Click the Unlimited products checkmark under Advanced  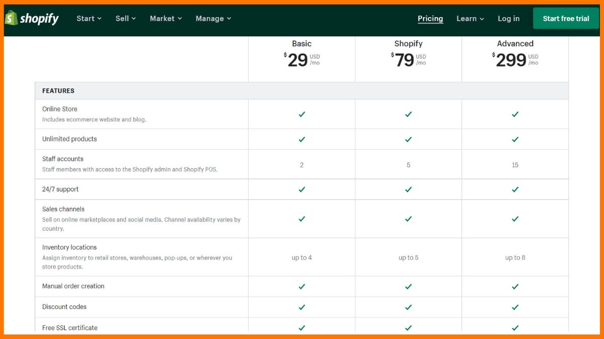click(515, 139)
